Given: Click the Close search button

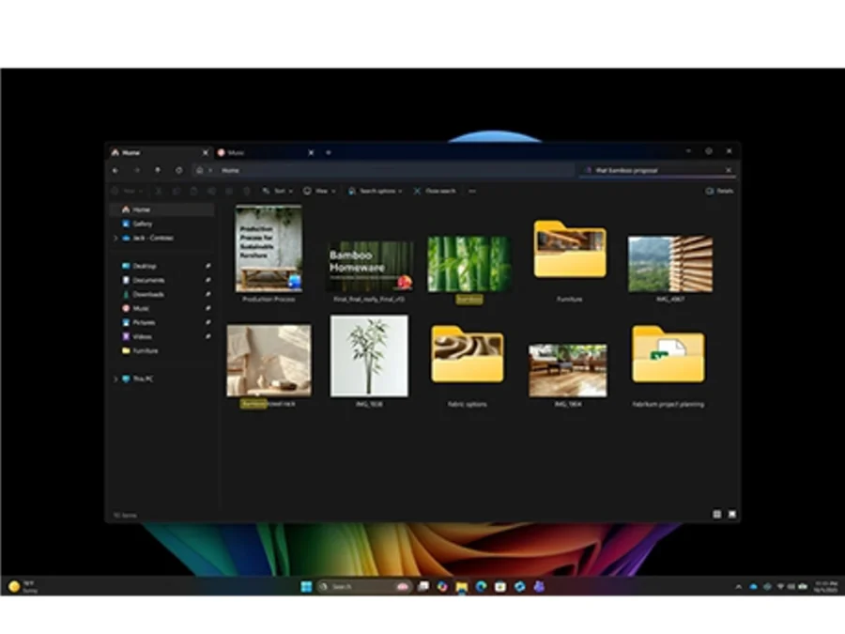Looking at the screenshot, I should pos(435,191).
